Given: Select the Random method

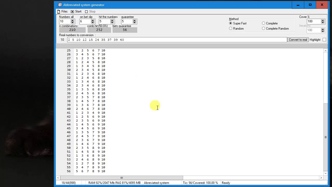Looking at the screenshot, I should coord(231,29).
